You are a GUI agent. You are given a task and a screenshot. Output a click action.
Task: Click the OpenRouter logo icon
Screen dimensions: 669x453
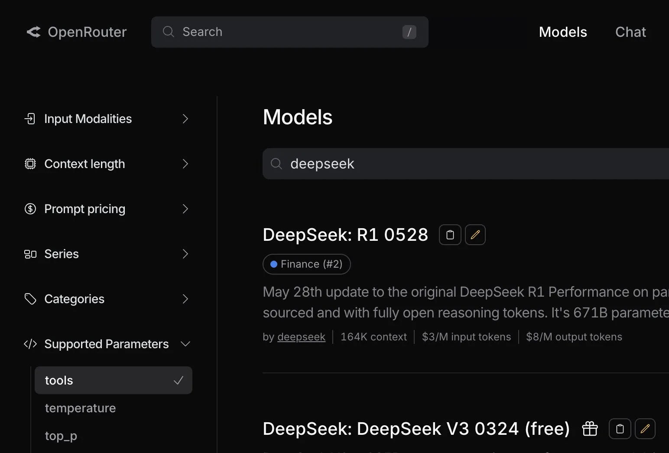33,32
